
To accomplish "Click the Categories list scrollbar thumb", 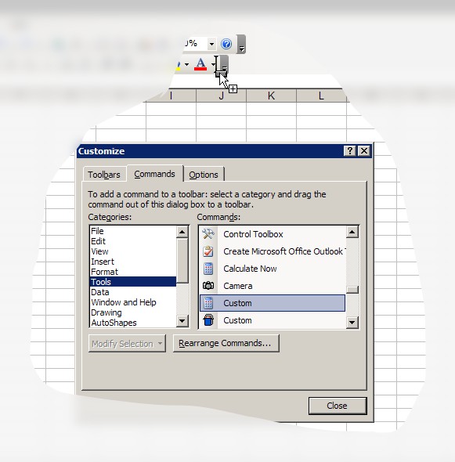I will (182, 261).
